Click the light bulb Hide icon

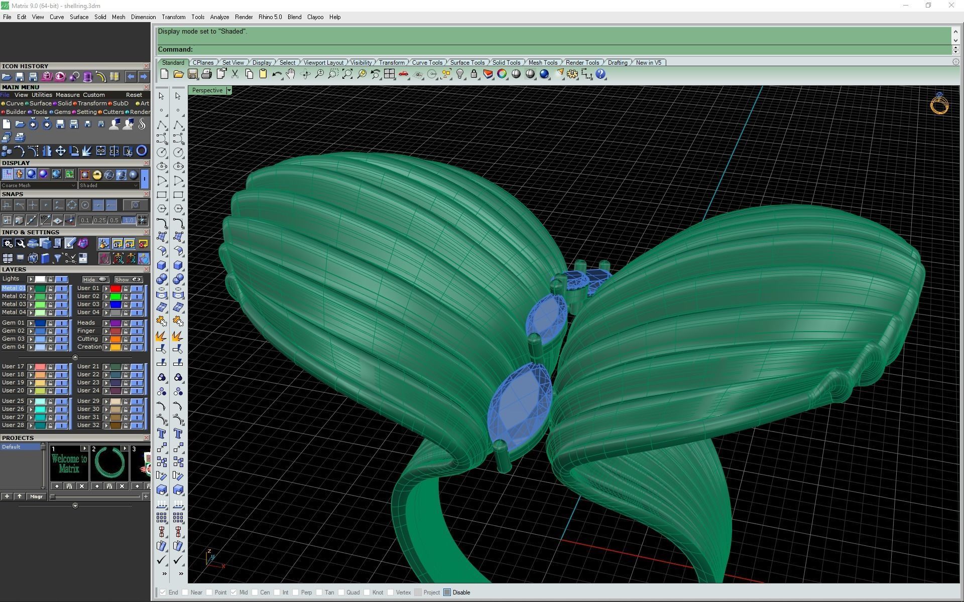coord(459,74)
